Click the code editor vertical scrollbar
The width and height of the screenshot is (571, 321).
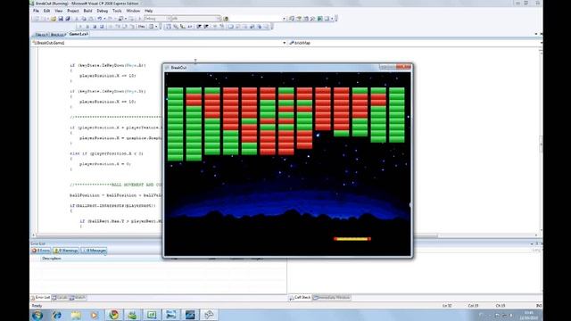click(541, 142)
